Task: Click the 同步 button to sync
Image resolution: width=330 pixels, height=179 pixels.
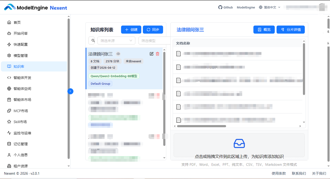Action: (153, 29)
